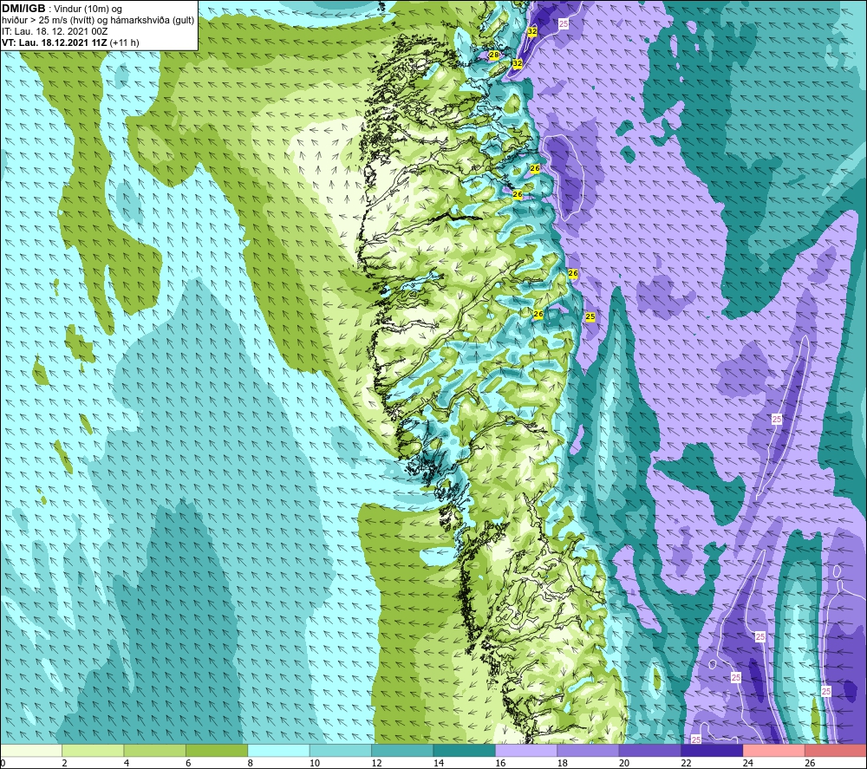867x769 pixels.
Task: Click the 16–18 m/s light lavender legend swatch
Action: [526, 750]
